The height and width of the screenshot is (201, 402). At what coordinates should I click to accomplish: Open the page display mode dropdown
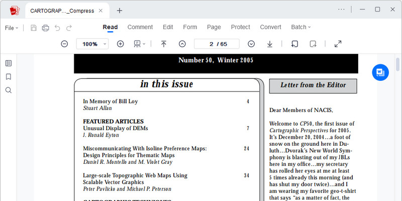(139, 44)
